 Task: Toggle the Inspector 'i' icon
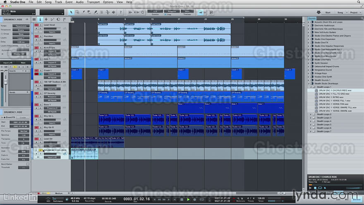40,19
